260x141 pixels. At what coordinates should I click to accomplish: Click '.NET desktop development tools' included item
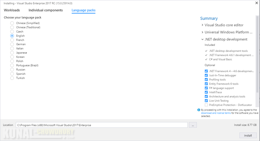click(x=228, y=51)
